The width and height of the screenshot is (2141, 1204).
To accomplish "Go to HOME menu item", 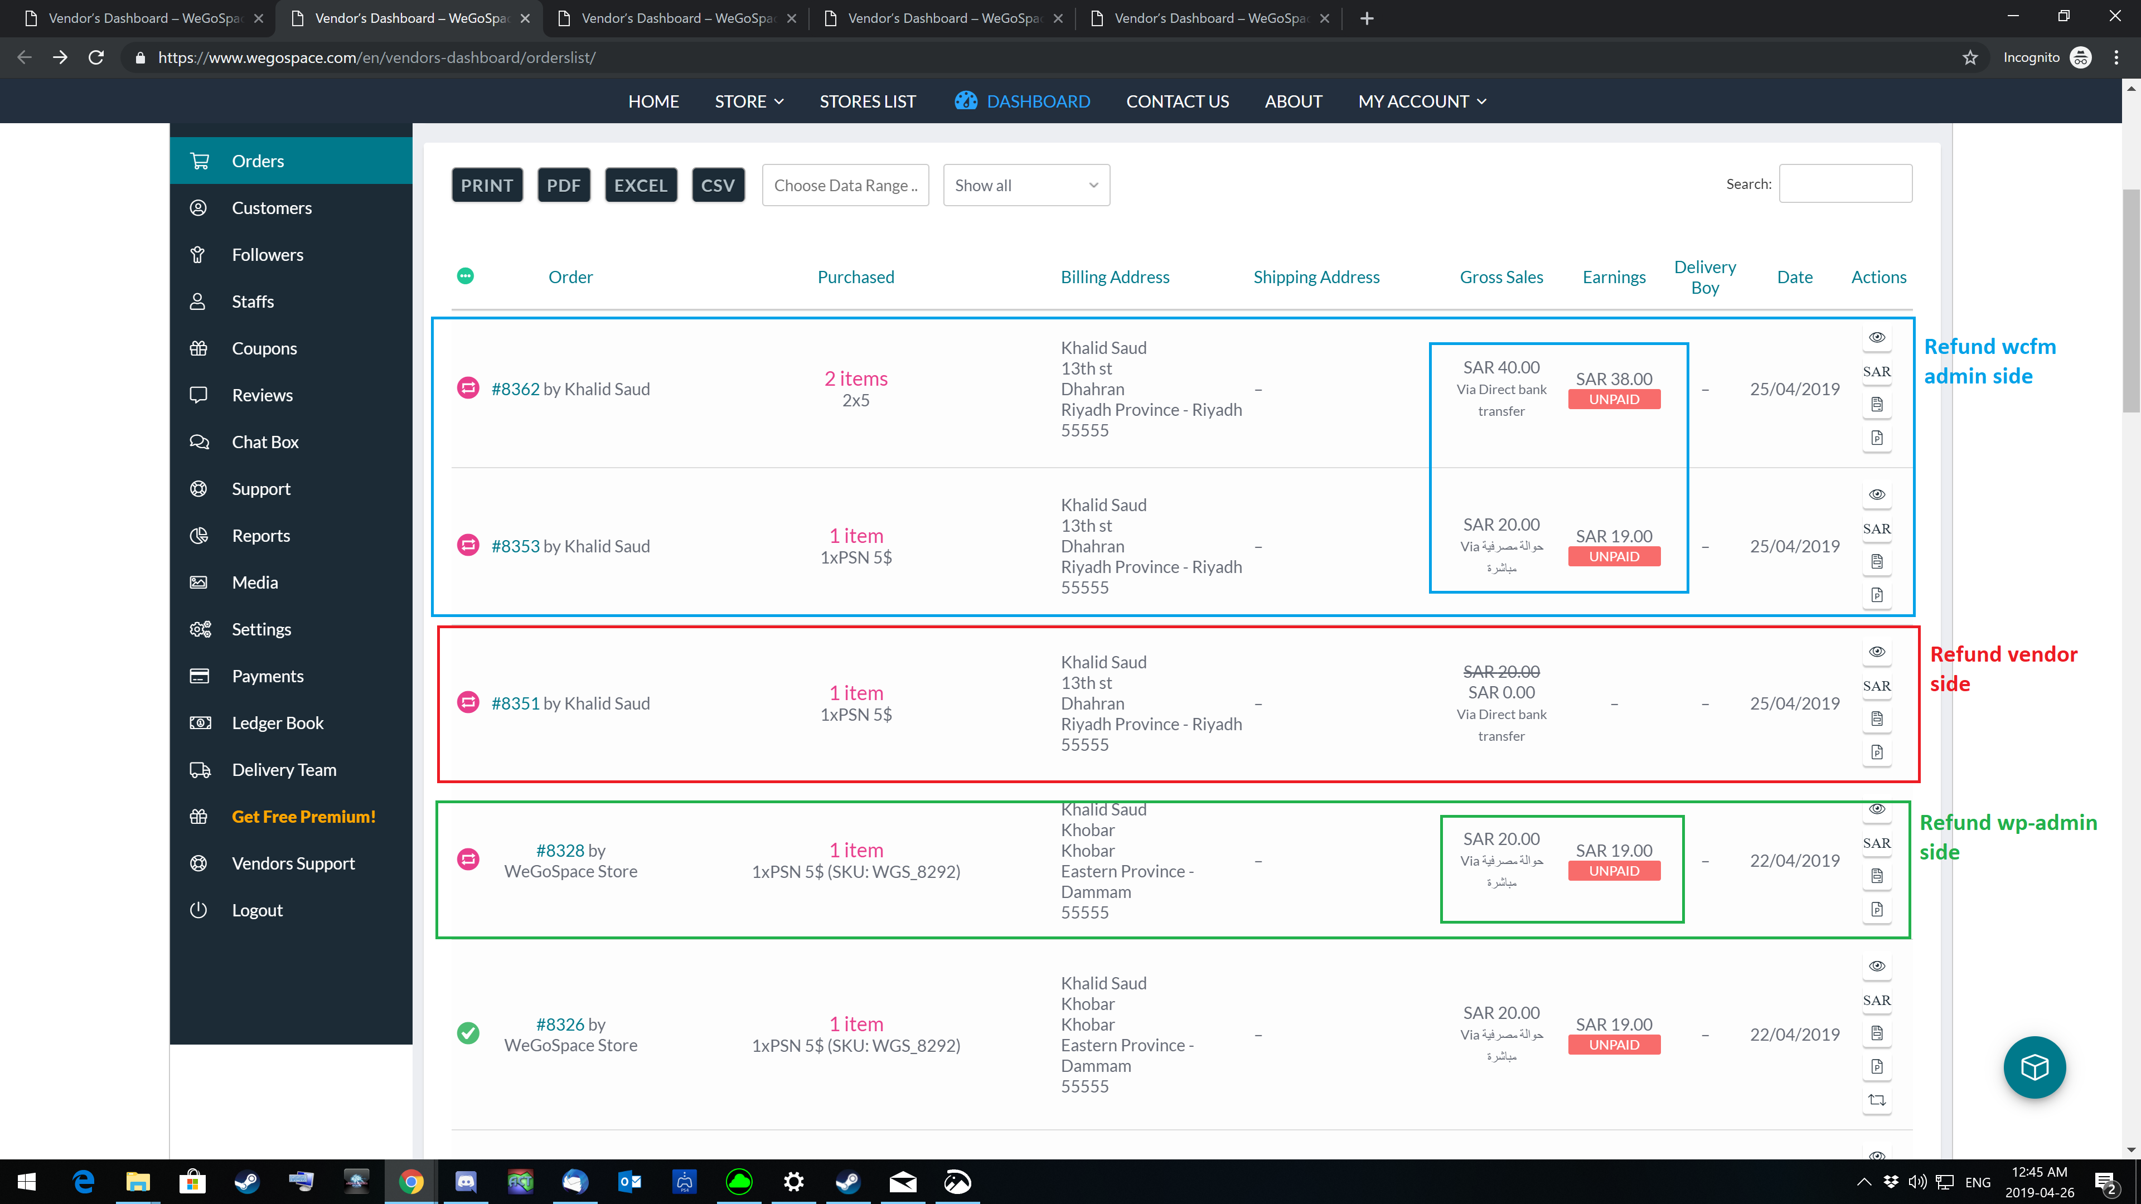I will click(653, 101).
